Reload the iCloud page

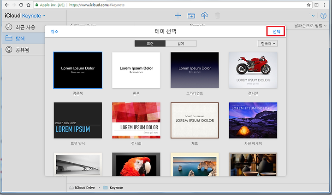(21, 5)
